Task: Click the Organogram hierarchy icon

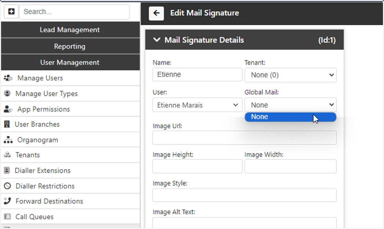Action: (8, 140)
